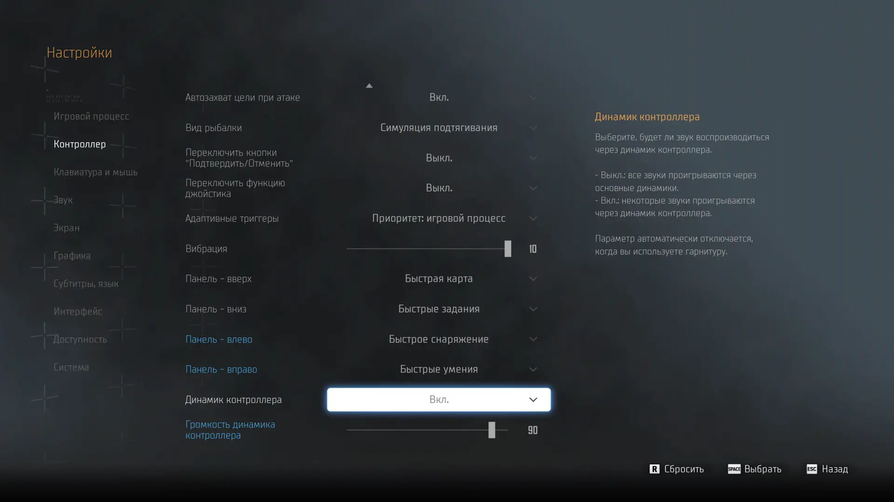This screenshot has width=894, height=502.
Task: Select the Контроллер settings tab
Action: pyautogui.click(x=80, y=144)
